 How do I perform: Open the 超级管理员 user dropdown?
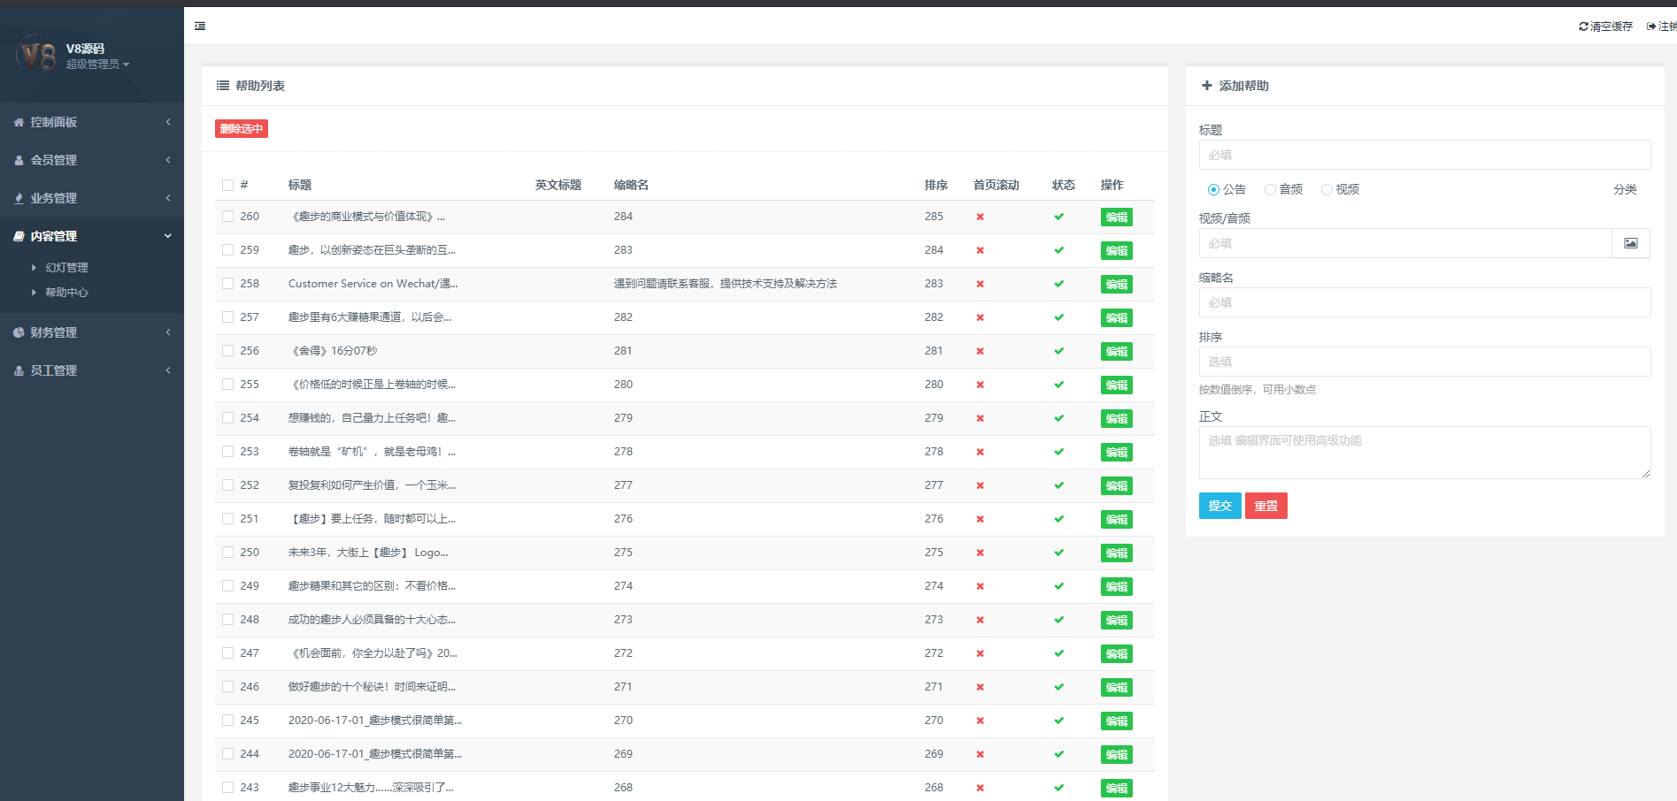tap(97, 65)
